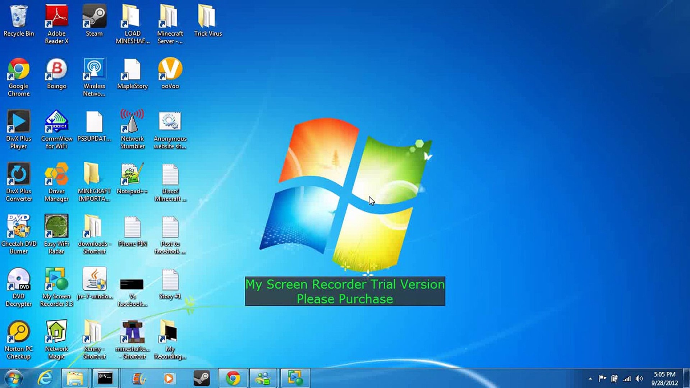Click the ooVoo desktop icon
This screenshot has width=690, height=388.
(170, 73)
